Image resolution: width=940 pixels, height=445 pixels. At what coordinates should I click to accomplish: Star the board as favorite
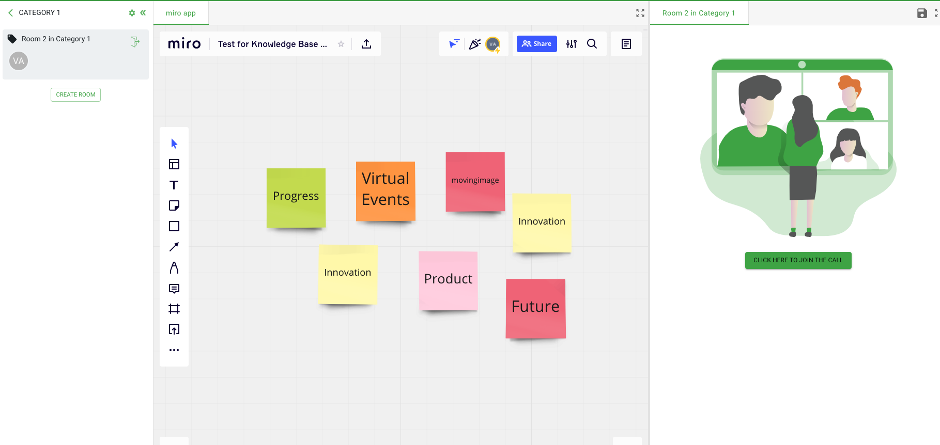tap(341, 44)
